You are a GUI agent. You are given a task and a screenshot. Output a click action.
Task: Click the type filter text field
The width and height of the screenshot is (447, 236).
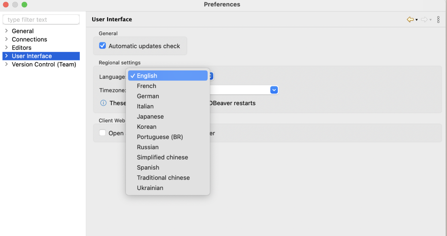point(41,20)
